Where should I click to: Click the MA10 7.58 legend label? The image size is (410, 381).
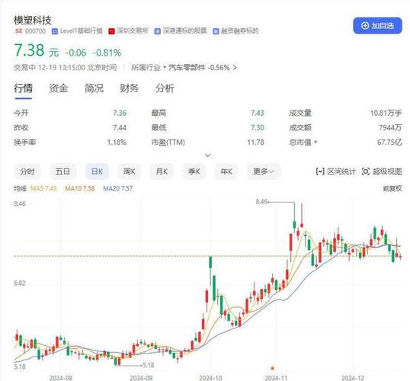click(x=80, y=188)
